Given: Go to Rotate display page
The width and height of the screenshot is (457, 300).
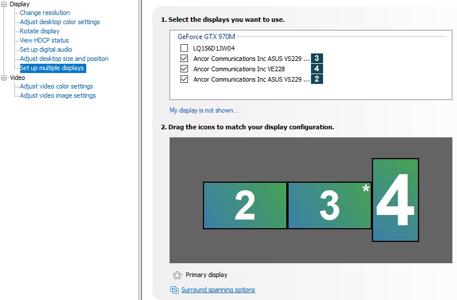Looking at the screenshot, I should pyautogui.click(x=40, y=31).
